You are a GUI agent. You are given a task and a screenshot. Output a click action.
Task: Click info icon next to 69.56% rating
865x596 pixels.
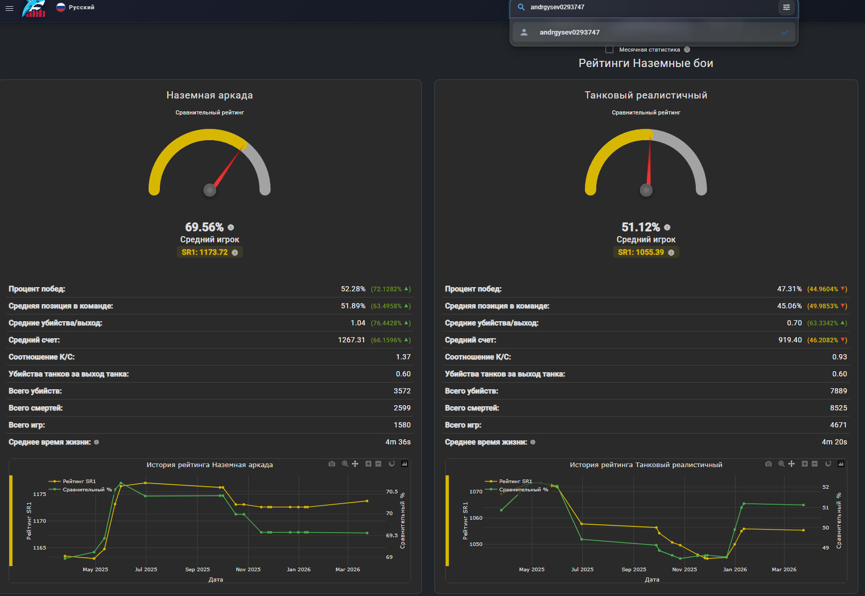(x=231, y=227)
